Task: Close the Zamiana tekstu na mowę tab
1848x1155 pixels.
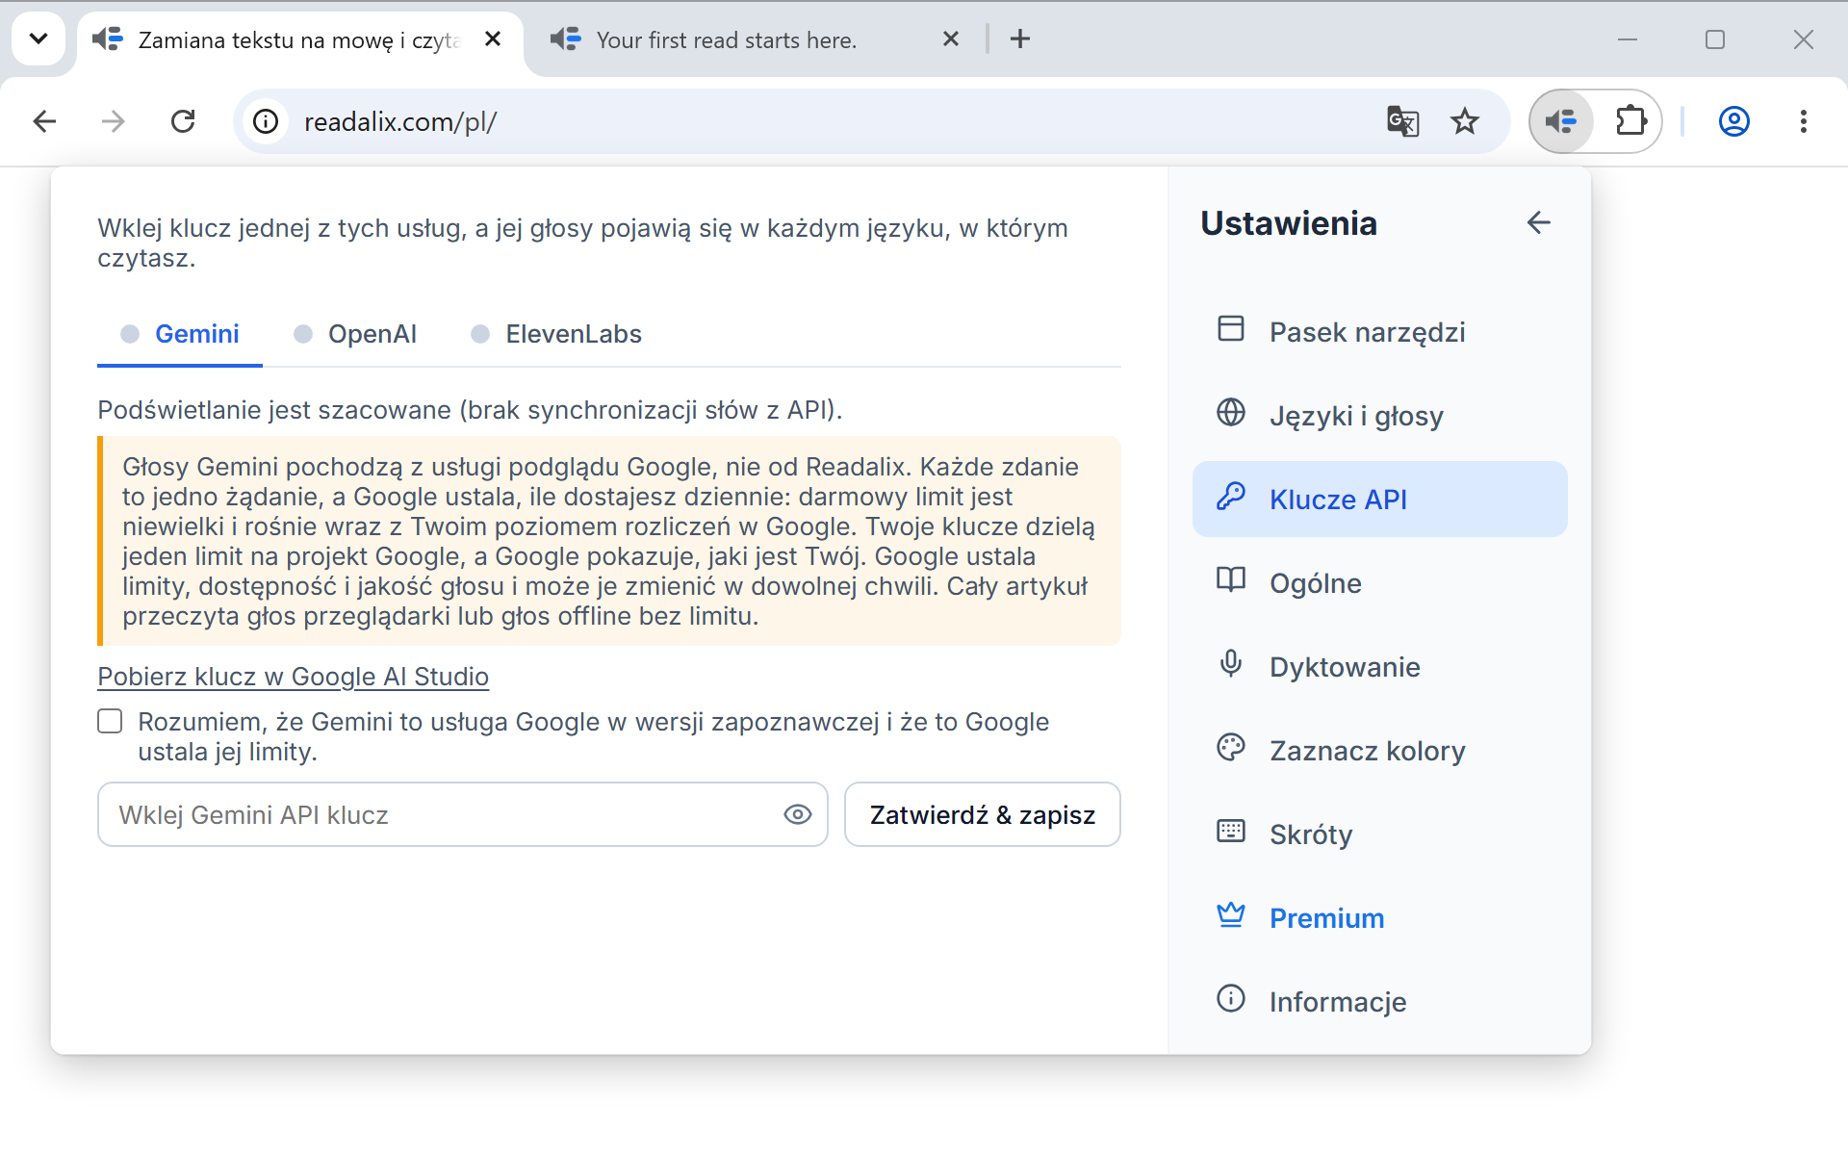Action: (x=493, y=38)
